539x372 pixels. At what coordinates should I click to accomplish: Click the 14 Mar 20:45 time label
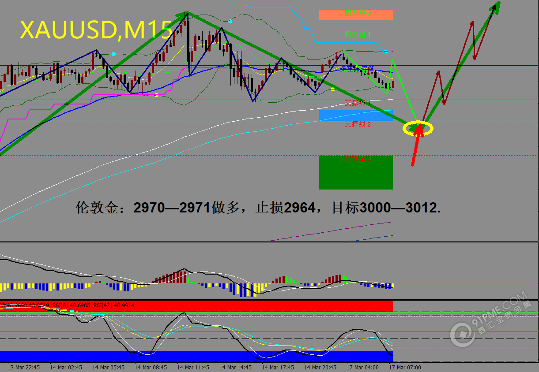pos(320,367)
